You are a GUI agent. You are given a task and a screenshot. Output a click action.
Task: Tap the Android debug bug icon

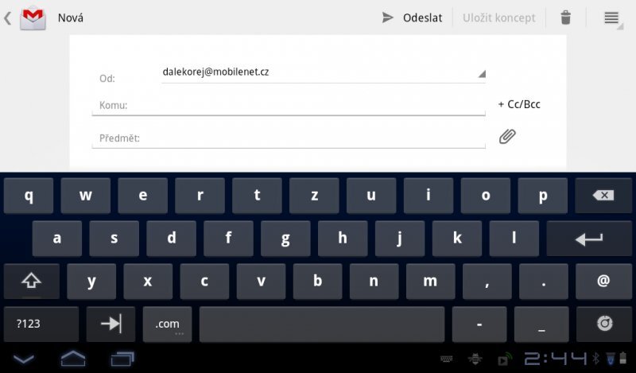click(475, 359)
